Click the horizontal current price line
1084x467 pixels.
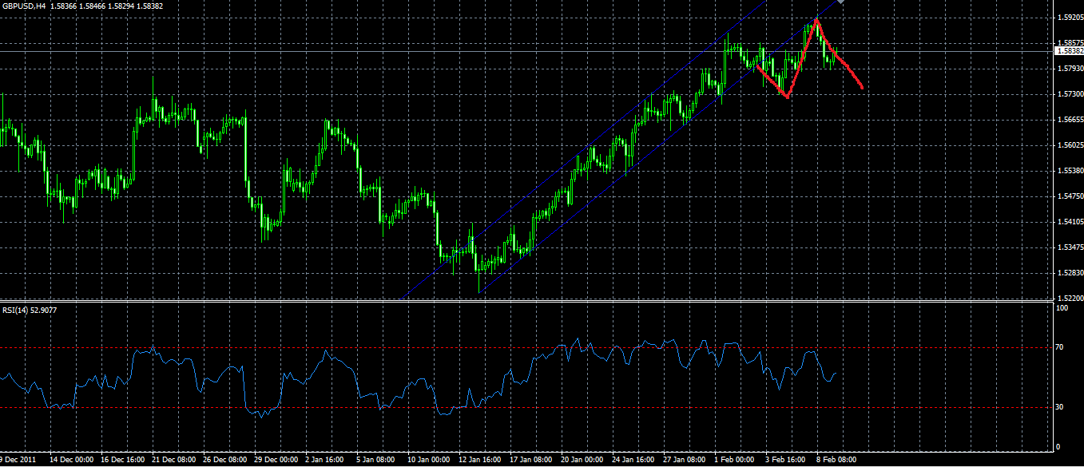tap(527, 51)
